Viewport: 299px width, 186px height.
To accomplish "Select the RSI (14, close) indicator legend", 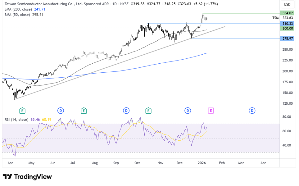I will [x=16, y=120].
